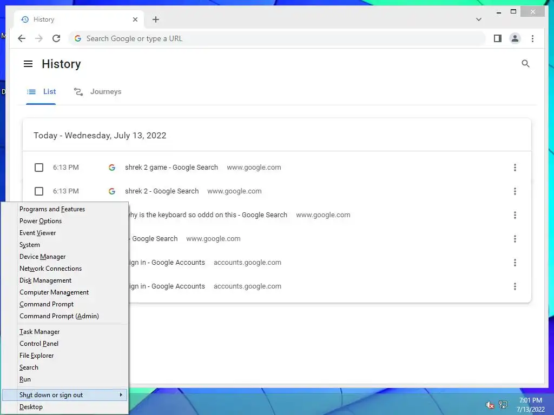Open actions menu for last Sign in entry
The image size is (554, 415).
(x=515, y=286)
